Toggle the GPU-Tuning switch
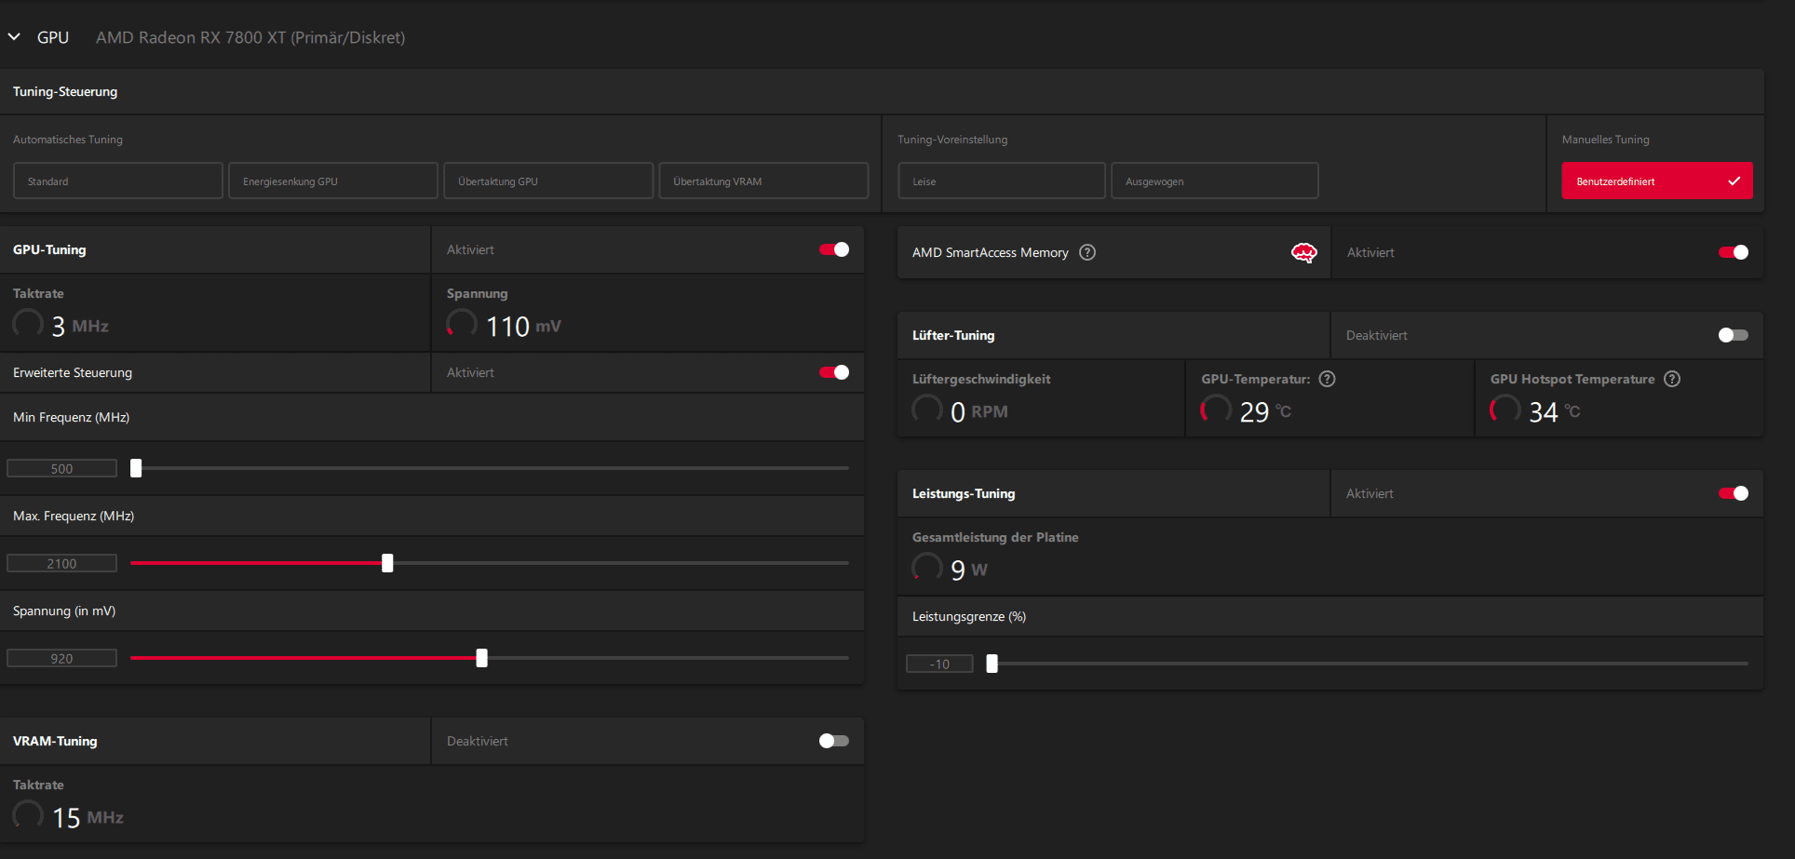The height and width of the screenshot is (859, 1795). tap(834, 249)
